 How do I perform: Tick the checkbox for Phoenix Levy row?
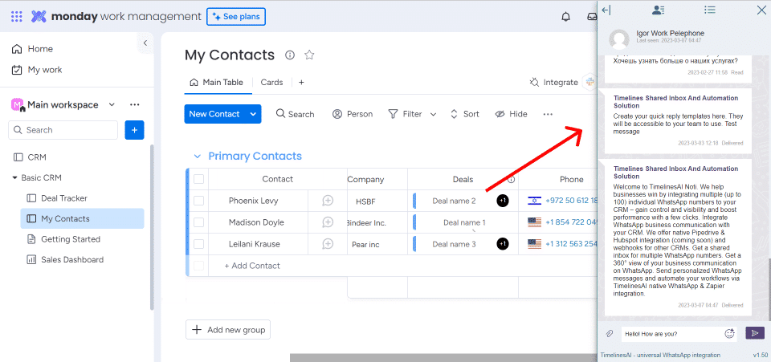198,201
